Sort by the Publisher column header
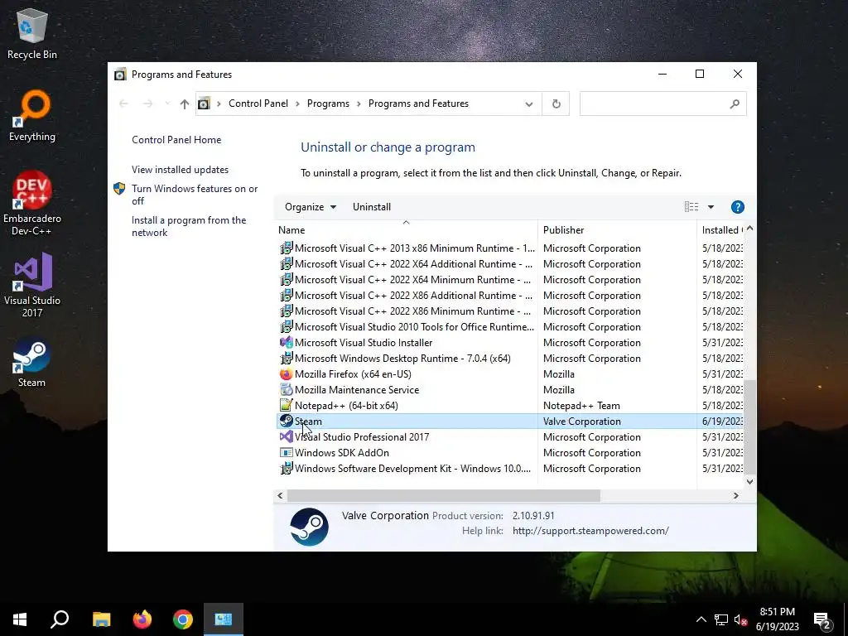 (617, 230)
